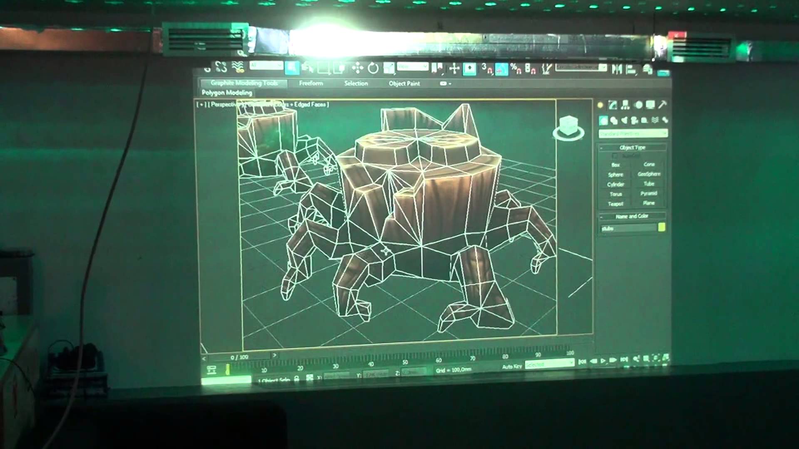
Task: Select Cameras category icon
Action: (x=634, y=121)
